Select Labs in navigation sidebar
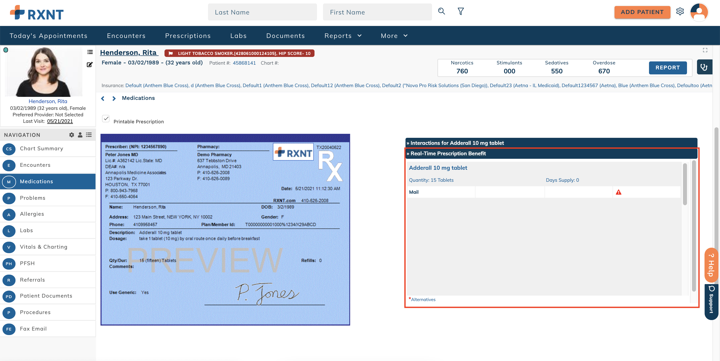 48,231
